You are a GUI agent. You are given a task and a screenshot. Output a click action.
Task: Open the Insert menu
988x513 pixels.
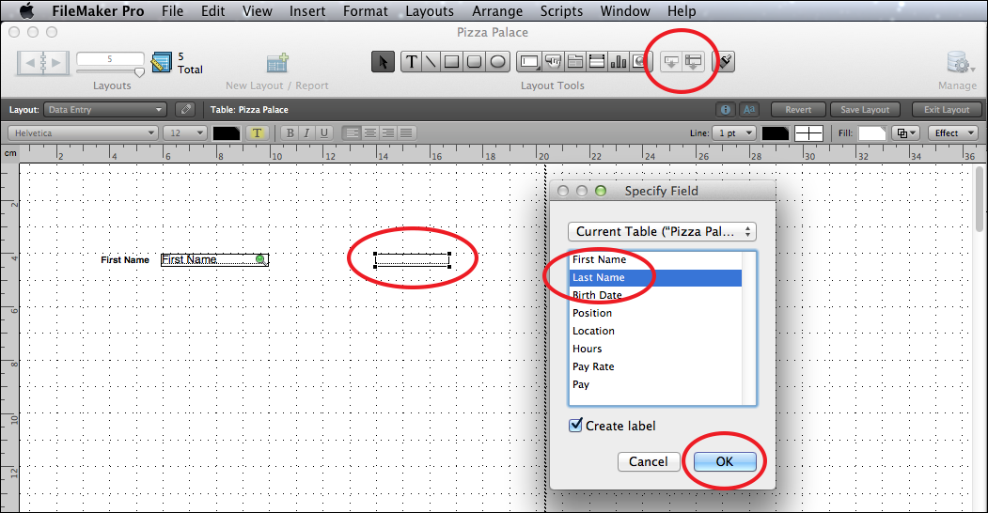(x=307, y=10)
